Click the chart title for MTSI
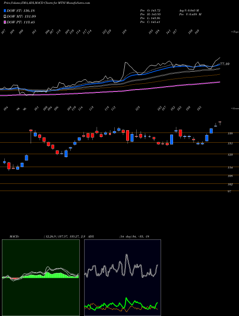This screenshot has height=316, width=239. click(x=47, y=3)
